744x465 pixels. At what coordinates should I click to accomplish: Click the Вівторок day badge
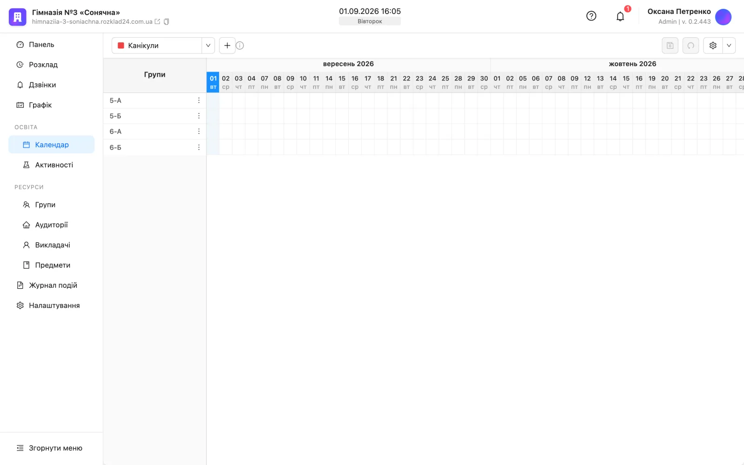pyautogui.click(x=370, y=21)
